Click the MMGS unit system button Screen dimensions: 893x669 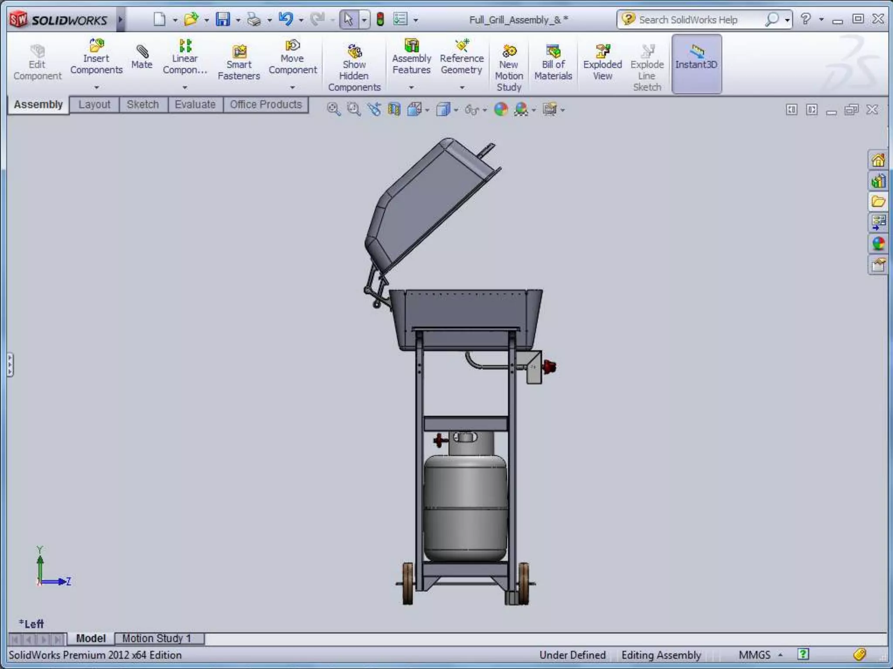754,655
